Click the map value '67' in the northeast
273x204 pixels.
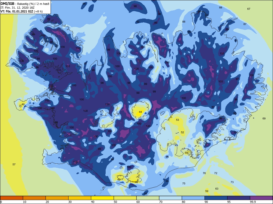click(x=249, y=9)
